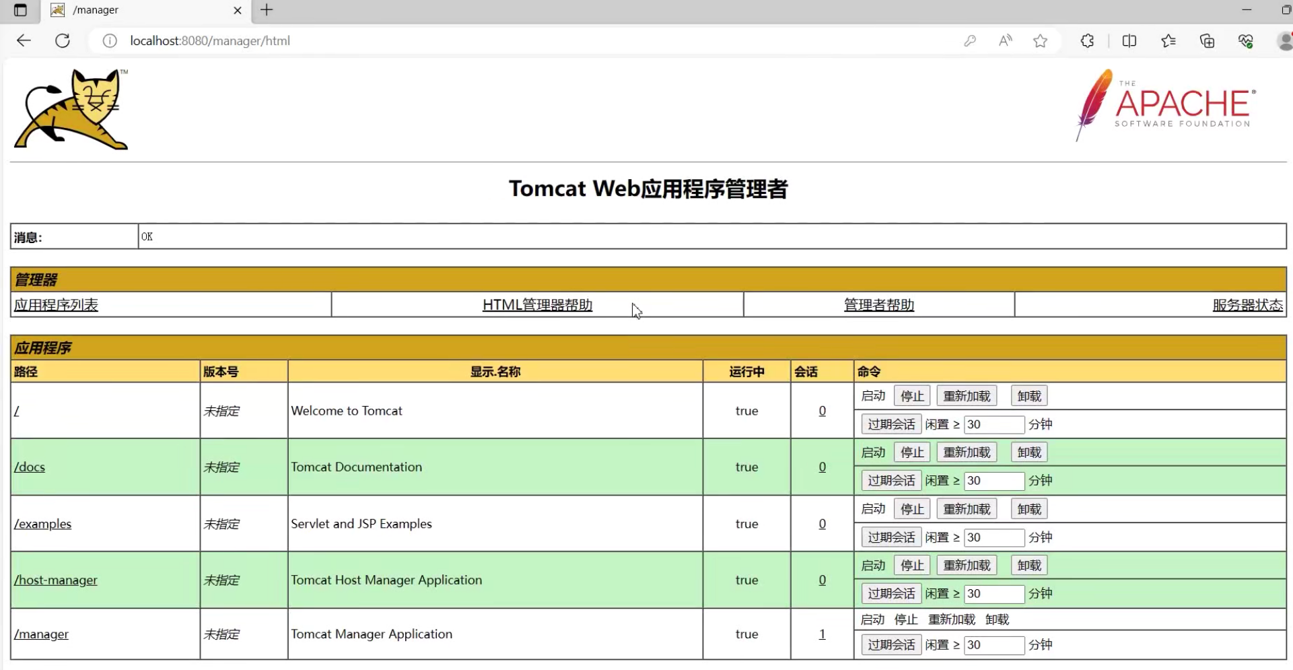
Task: Expire sessions for /host-manager app
Action: 891,594
